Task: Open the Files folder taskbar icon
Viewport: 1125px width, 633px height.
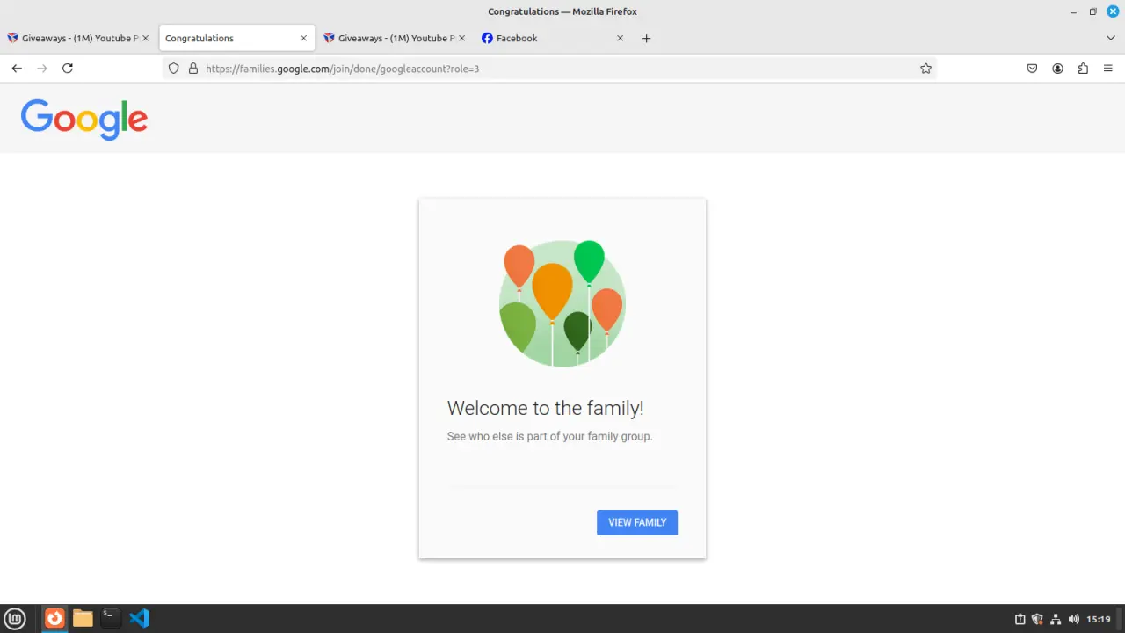Action: pyautogui.click(x=83, y=619)
